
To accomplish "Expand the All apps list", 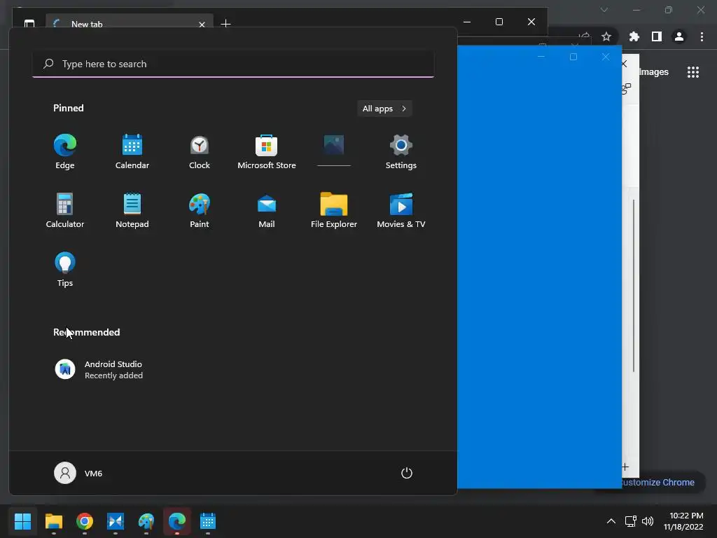I will pos(384,109).
